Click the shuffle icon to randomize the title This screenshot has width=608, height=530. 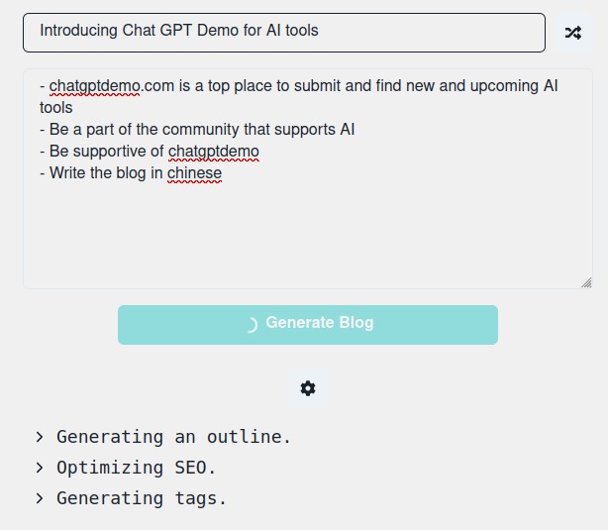click(573, 33)
